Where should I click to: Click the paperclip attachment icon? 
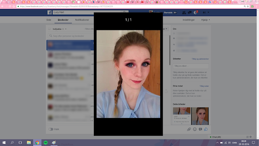pyautogui.click(x=189, y=129)
